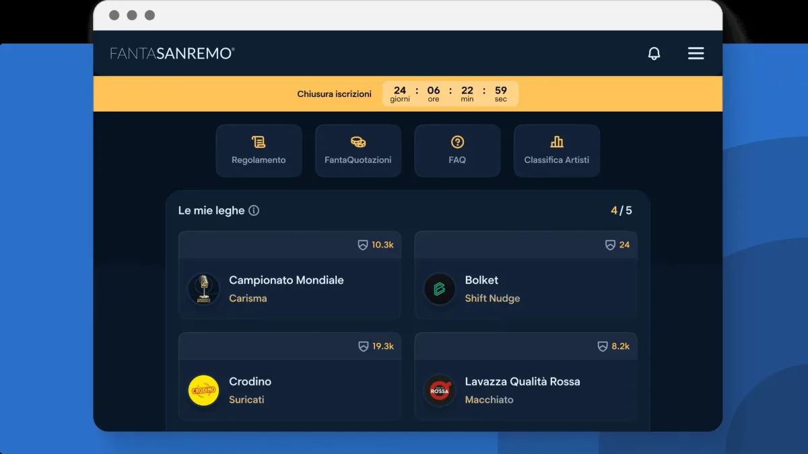
Task: Click info icon next to Le mie leghe
Action: 254,211
